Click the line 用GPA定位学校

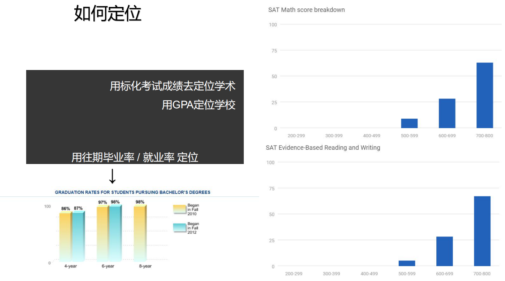pyautogui.click(x=198, y=105)
